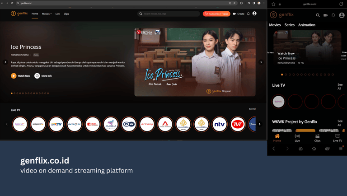Image resolution: width=347 pixels, height=196 pixels.
Task: Open the Inspira channel
Action: (x=38, y=124)
